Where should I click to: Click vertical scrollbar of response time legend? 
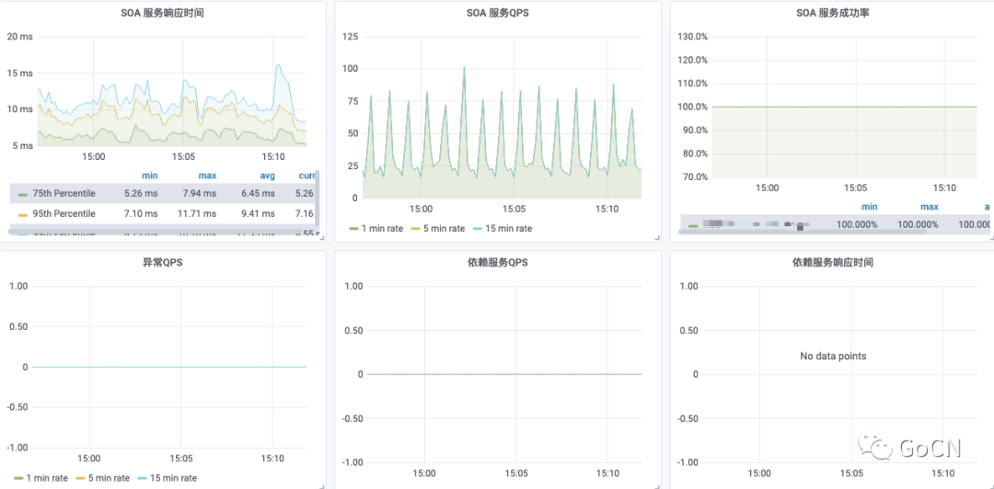tap(317, 199)
